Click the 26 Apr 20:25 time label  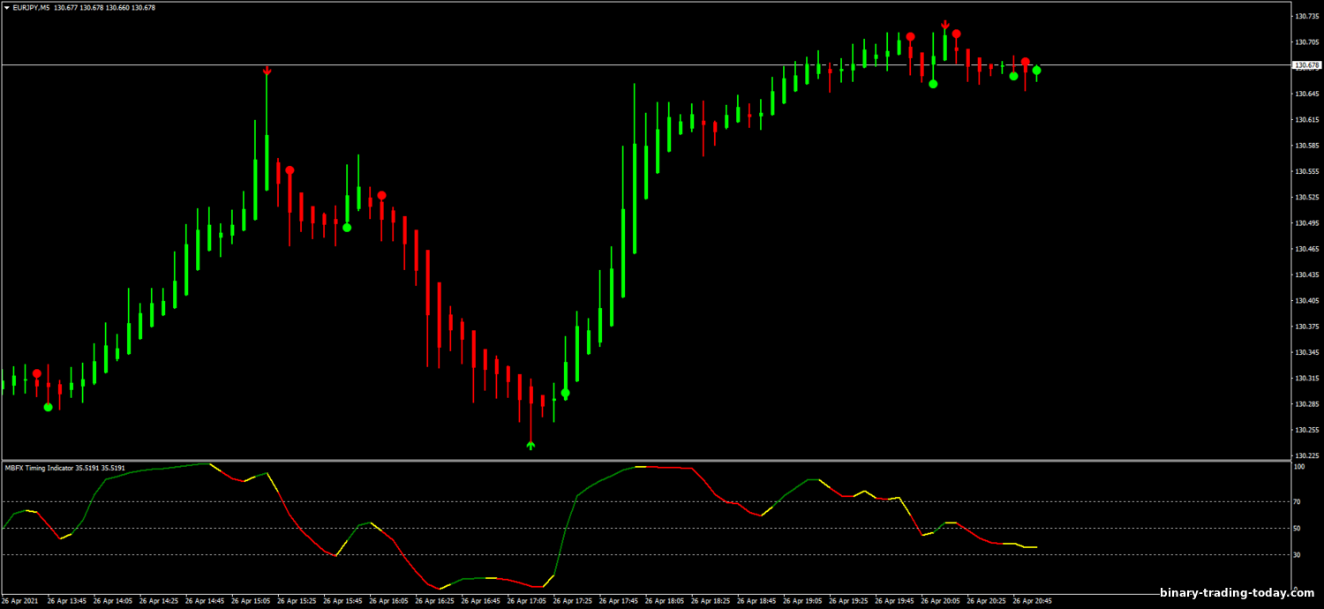(x=985, y=600)
